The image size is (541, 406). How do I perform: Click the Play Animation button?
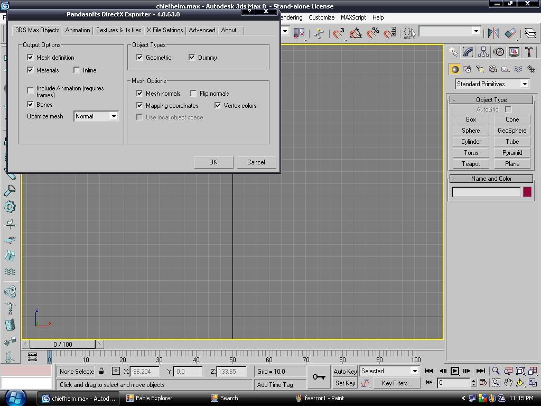[455, 371]
